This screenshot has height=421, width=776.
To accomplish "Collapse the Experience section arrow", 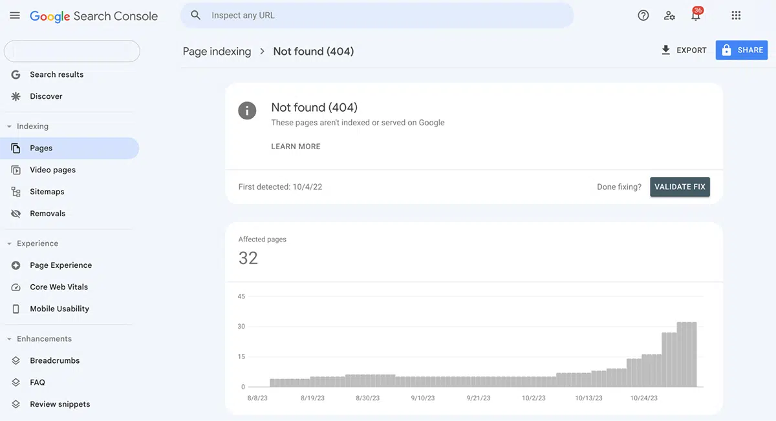I will point(9,244).
